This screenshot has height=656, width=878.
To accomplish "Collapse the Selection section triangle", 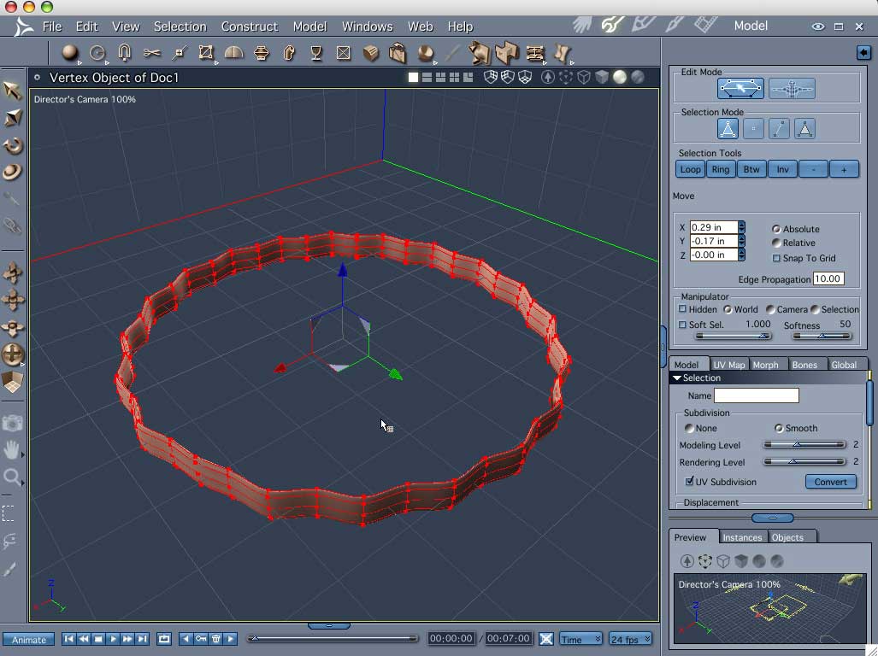I will pos(677,378).
